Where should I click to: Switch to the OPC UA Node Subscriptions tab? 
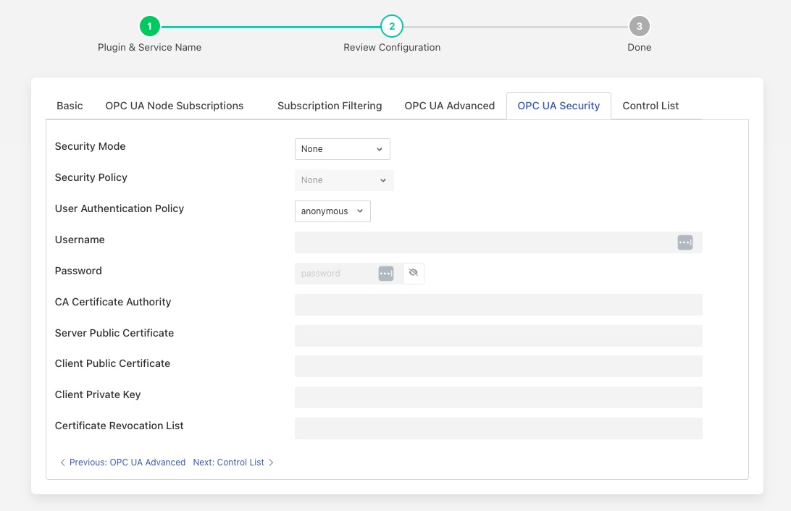tap(174, 105)
